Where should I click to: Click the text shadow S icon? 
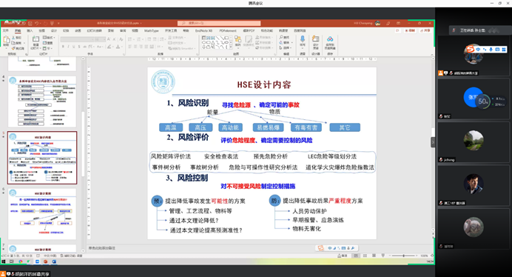click(x=79, y=47)
